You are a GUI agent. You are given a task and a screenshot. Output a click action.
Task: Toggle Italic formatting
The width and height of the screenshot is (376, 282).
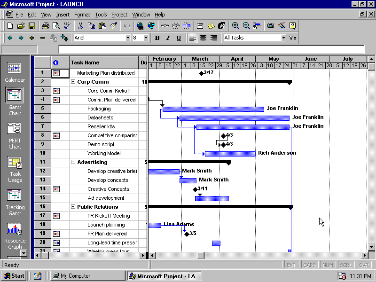click(168, 38)
